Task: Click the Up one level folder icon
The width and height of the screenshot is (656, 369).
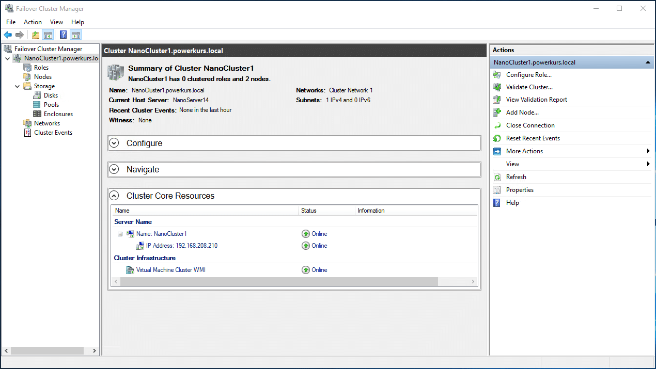Action: [x=35, y=35]
